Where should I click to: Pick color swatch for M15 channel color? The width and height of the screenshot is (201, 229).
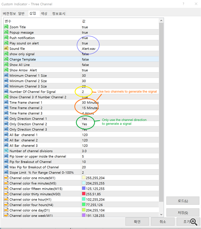tap(84, 188)
